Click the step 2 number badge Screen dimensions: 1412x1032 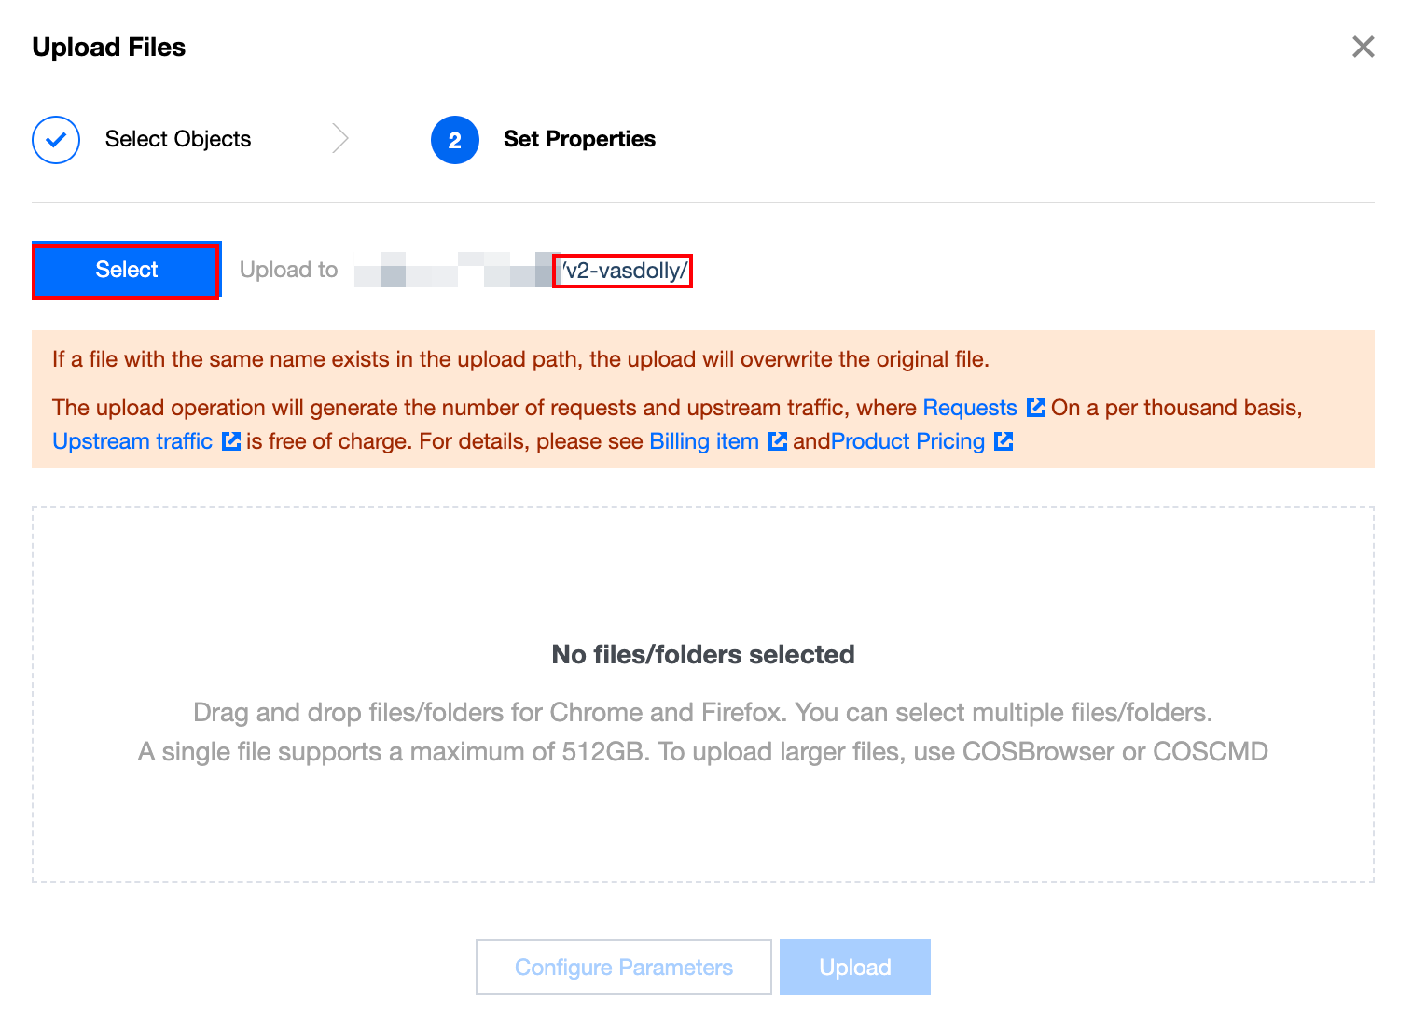pos(454,140)
